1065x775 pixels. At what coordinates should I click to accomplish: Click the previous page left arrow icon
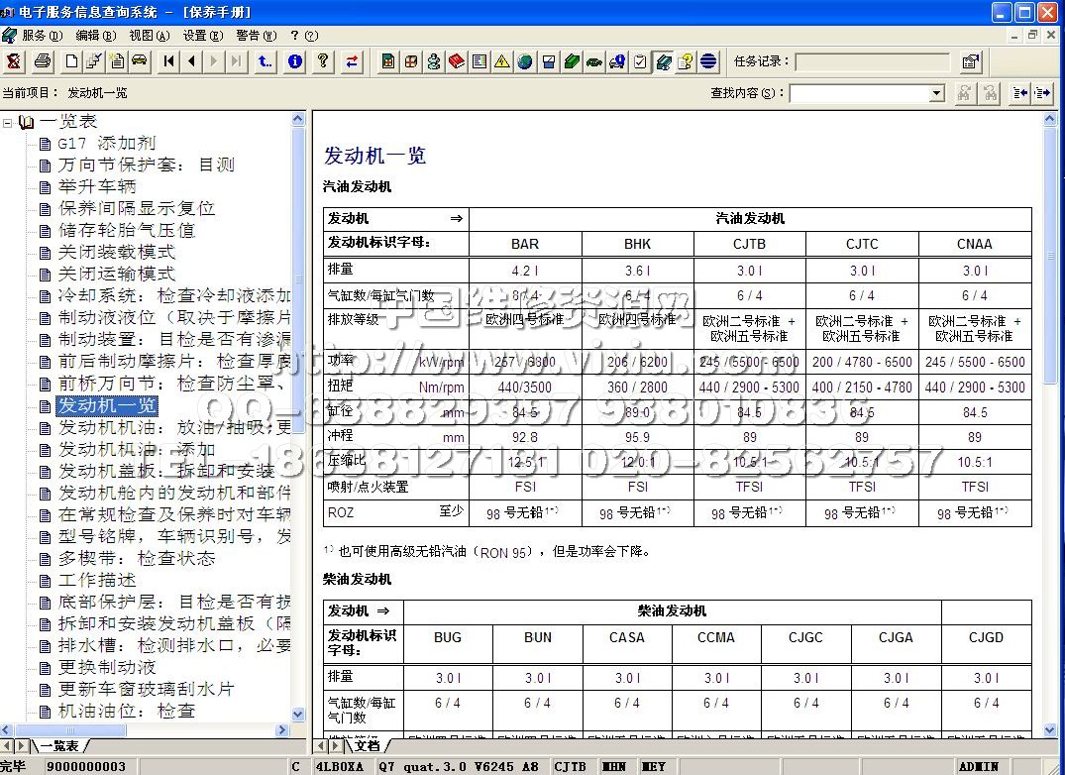pyautogui.click(x=191, y=61)
